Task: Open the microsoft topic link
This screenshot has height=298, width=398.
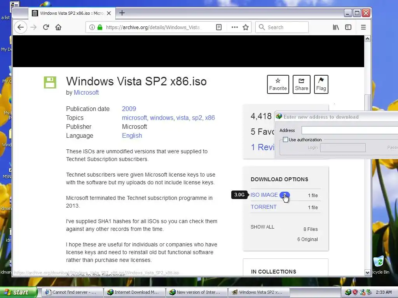Action: tap(134, 118)
